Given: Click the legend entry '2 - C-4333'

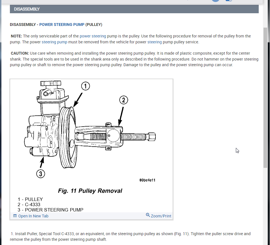Looking at the screenshot, I should pos(29,205).
